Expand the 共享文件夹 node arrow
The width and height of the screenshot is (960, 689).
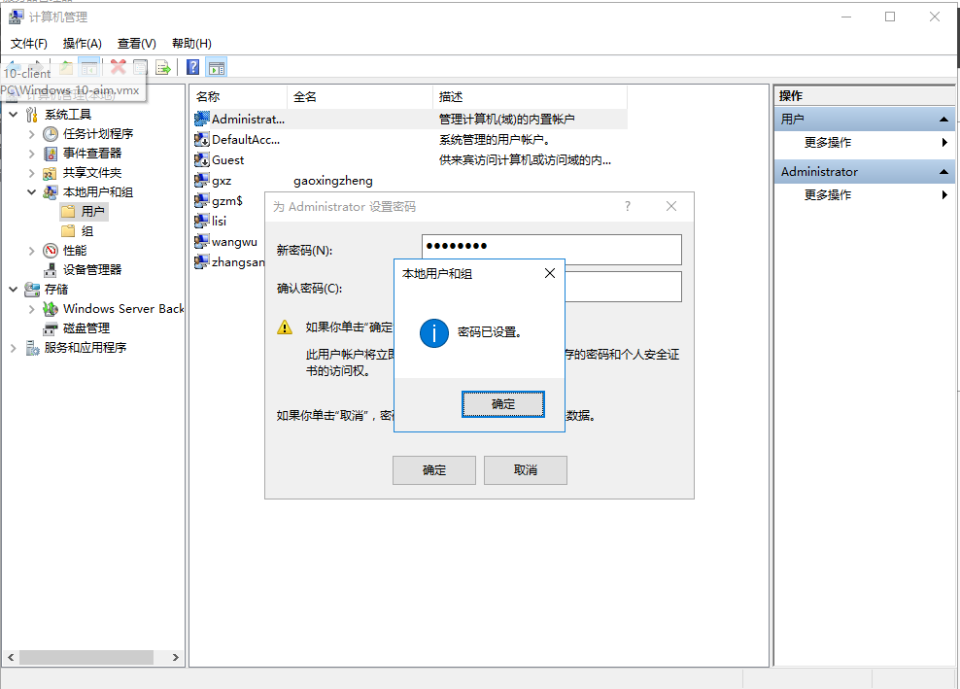32,173
